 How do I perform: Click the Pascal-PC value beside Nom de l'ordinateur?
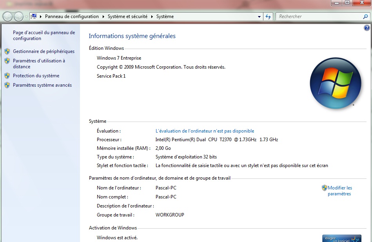click(166, 188)
